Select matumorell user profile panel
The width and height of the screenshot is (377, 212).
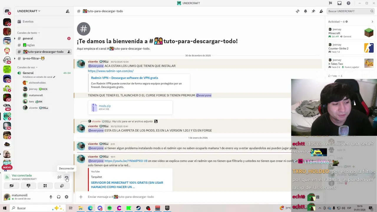[x=24, y=197]
